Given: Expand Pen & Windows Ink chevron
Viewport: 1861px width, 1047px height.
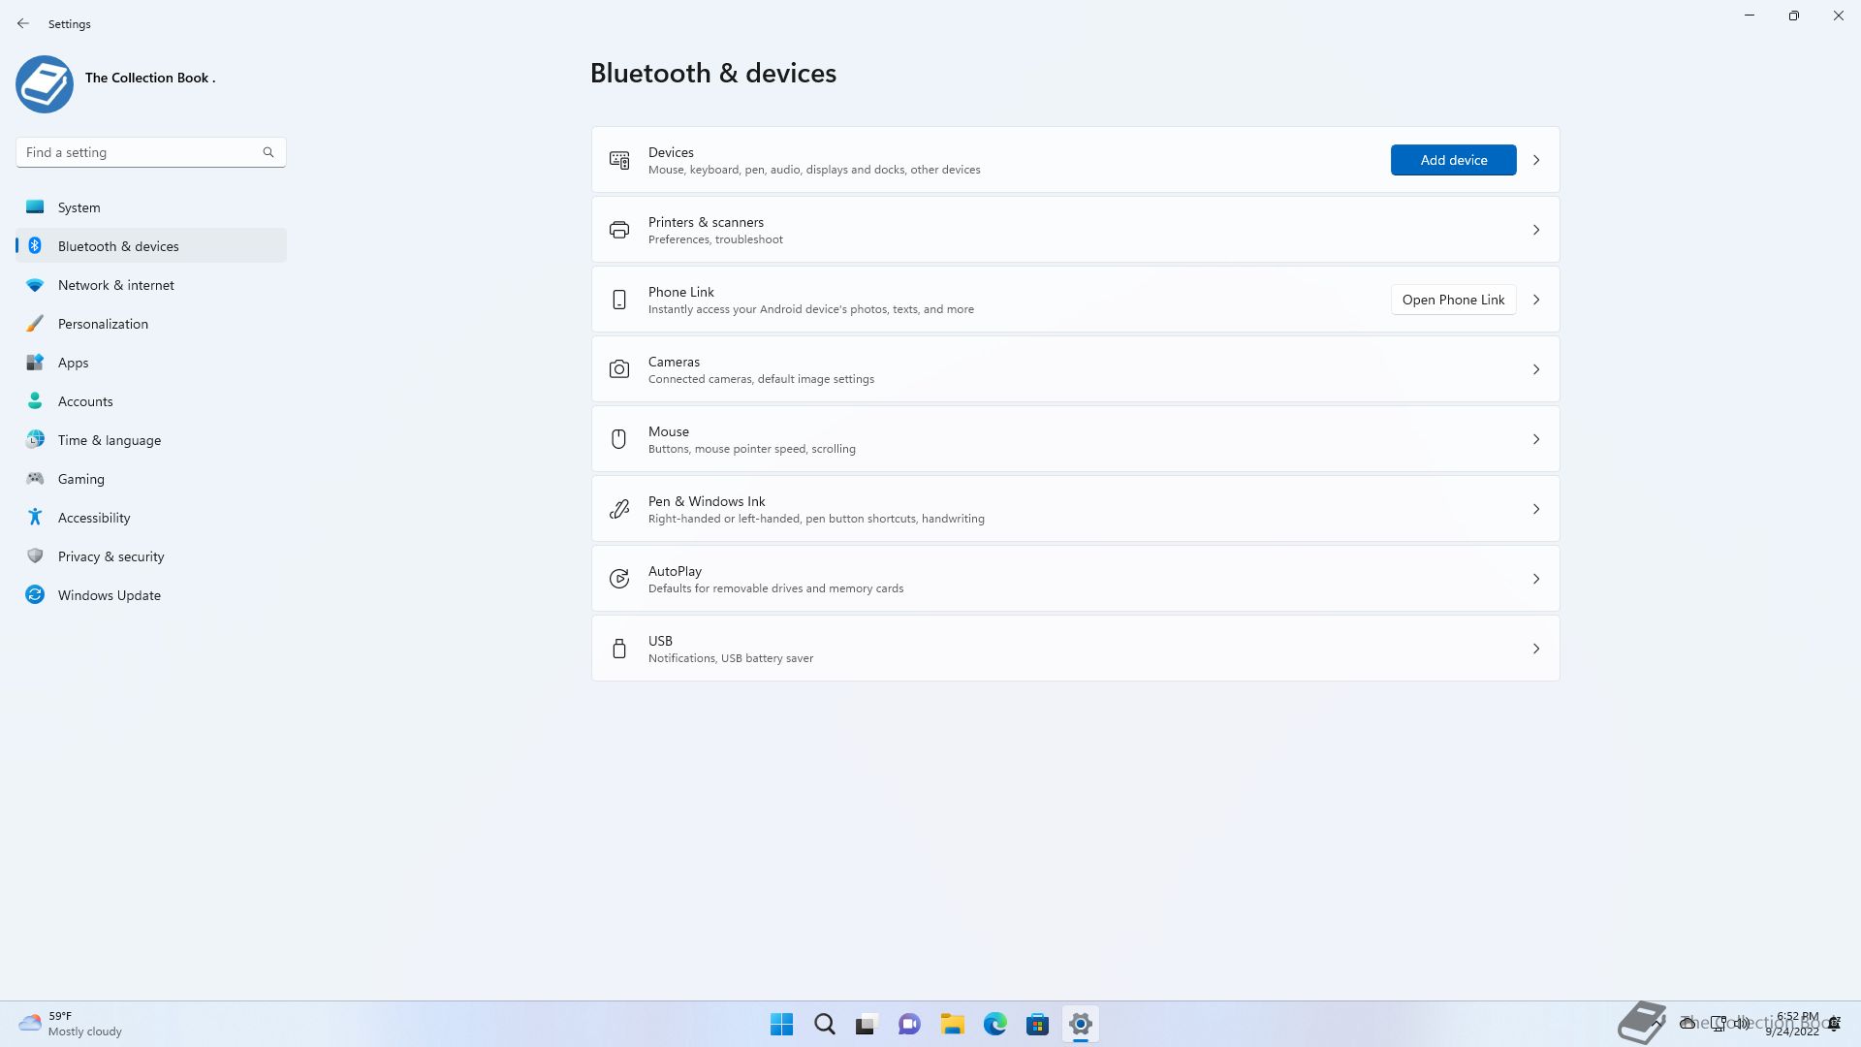Looking at the screenshot, I should pos(1536,509).
